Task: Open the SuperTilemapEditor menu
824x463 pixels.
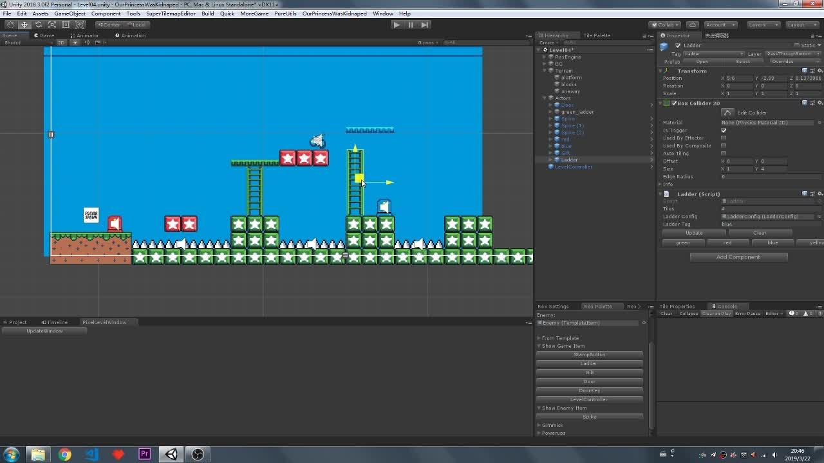Action: point(171,14)
